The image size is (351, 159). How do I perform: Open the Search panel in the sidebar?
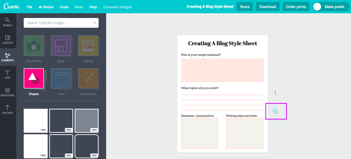(7, 22)
